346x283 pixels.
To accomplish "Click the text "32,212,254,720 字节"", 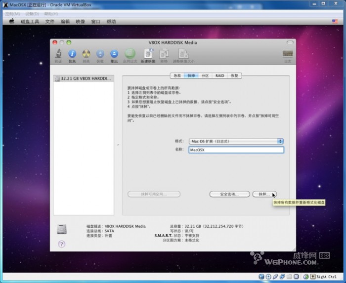I will coord(223,226).
